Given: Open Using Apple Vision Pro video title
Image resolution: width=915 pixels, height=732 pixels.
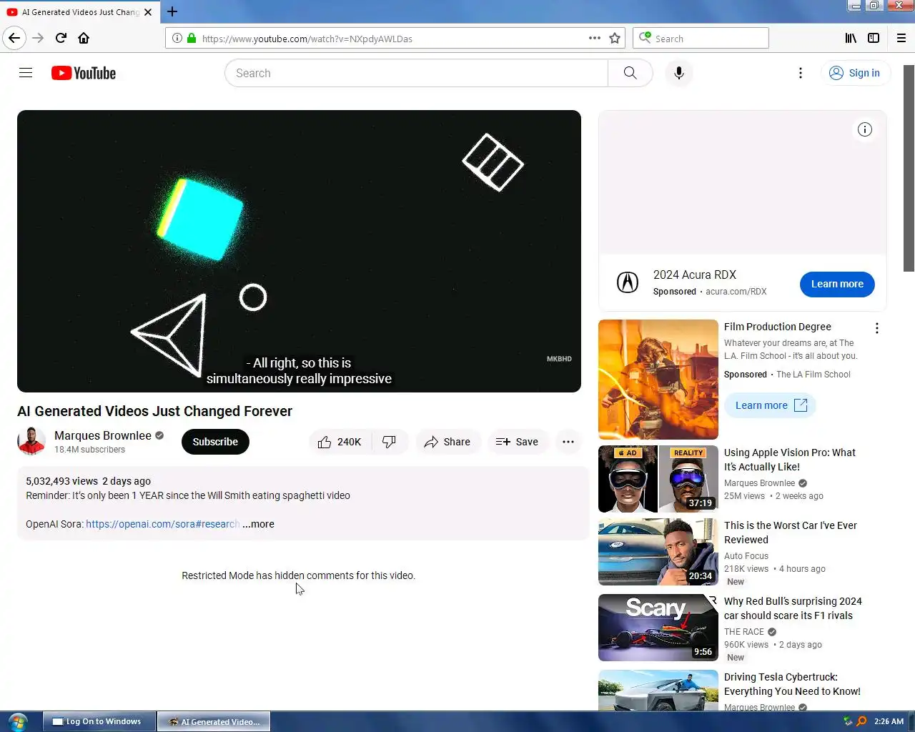Looking at the screenshot, I should 789,460.
